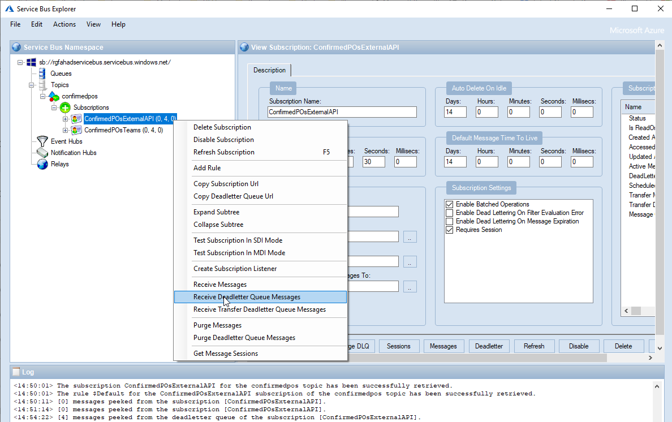Click the namespace root Windows flag icon
The image size is (672, 422).
coord(31,62)
